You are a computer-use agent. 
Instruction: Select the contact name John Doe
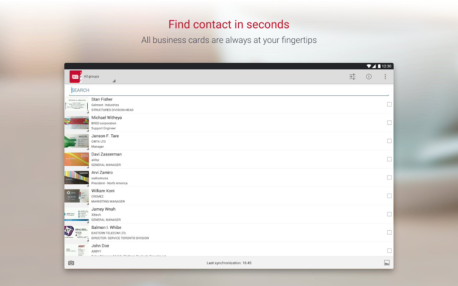pyautogui.click(x=100, y=246)
